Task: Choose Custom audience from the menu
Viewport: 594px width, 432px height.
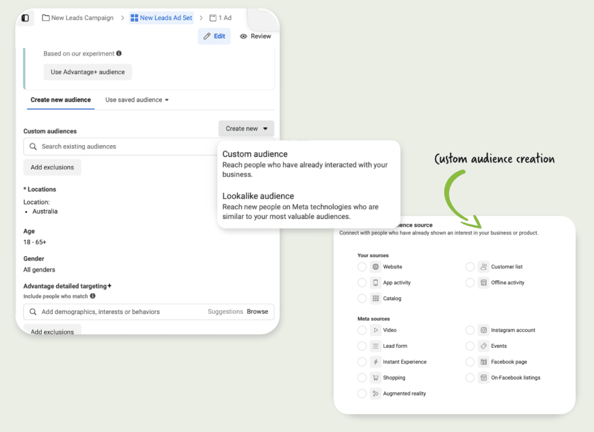Action: pyautogui.click(x=255, y=154)
